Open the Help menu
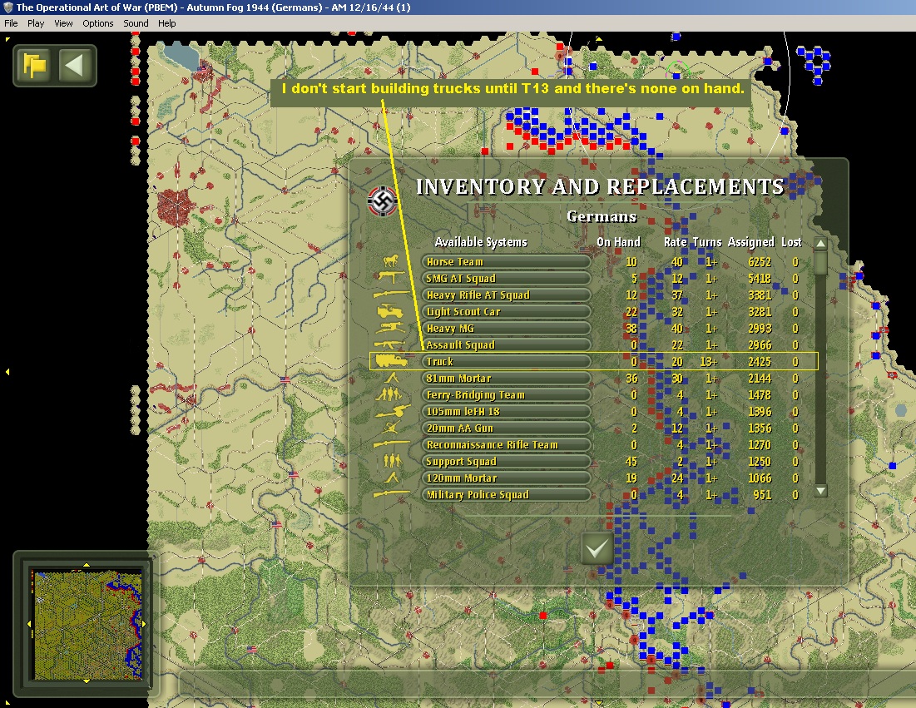Viewport: 916px width, 708px height. pyautogui.click(x=167, y=23)
